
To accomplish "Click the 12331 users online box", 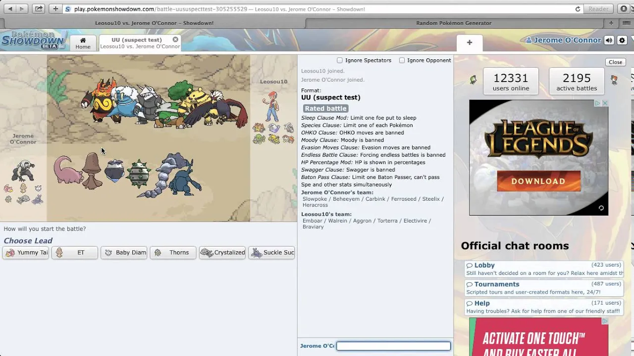I will click(511, 82).
